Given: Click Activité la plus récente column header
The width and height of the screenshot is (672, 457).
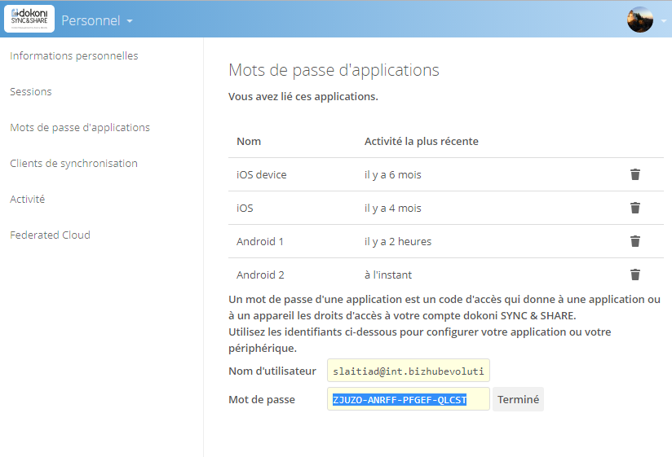Looking at the screenshot, I should click(x=421, y=142).
